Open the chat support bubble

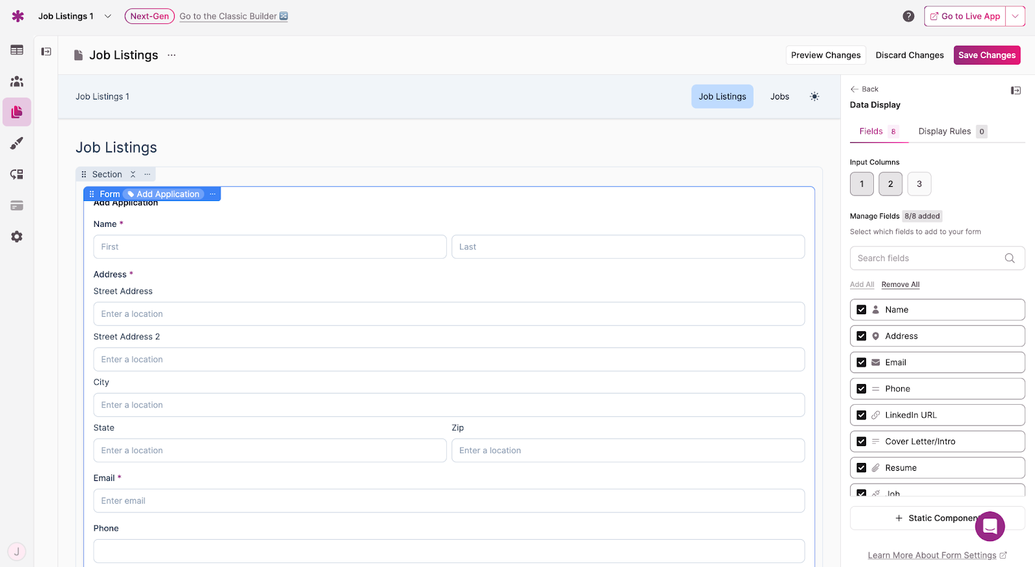[989, 526]
